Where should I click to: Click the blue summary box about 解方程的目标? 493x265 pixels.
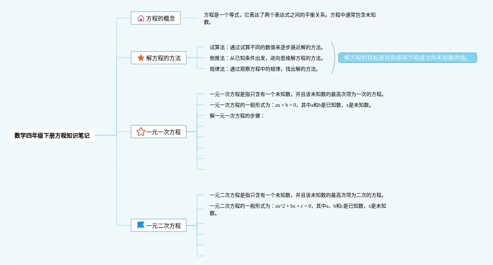pos(407,58)
